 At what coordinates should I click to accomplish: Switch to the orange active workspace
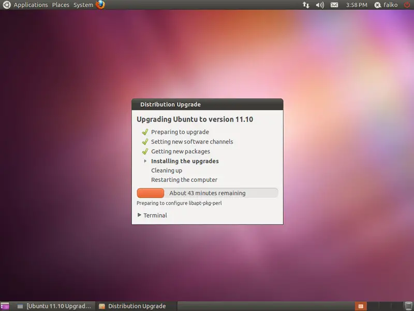361,306
